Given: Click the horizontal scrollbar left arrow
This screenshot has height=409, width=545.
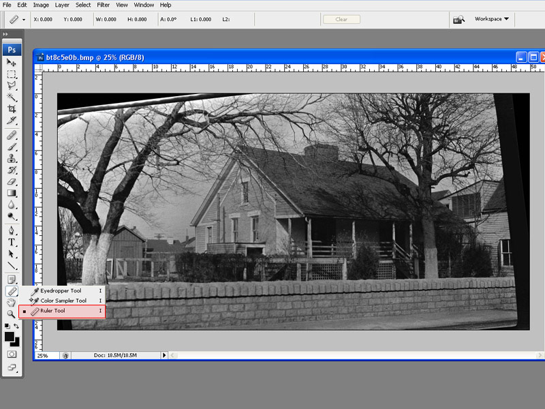Looking at the screenshot, I should (x=172, y=355).
